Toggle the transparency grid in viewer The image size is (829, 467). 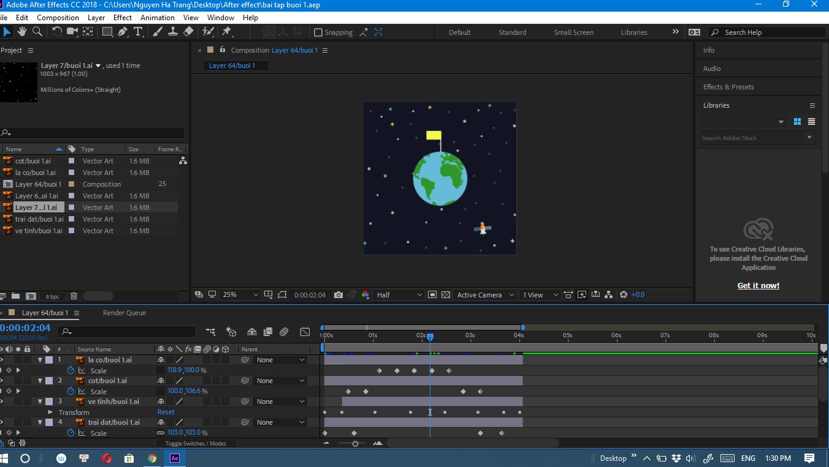446,295
